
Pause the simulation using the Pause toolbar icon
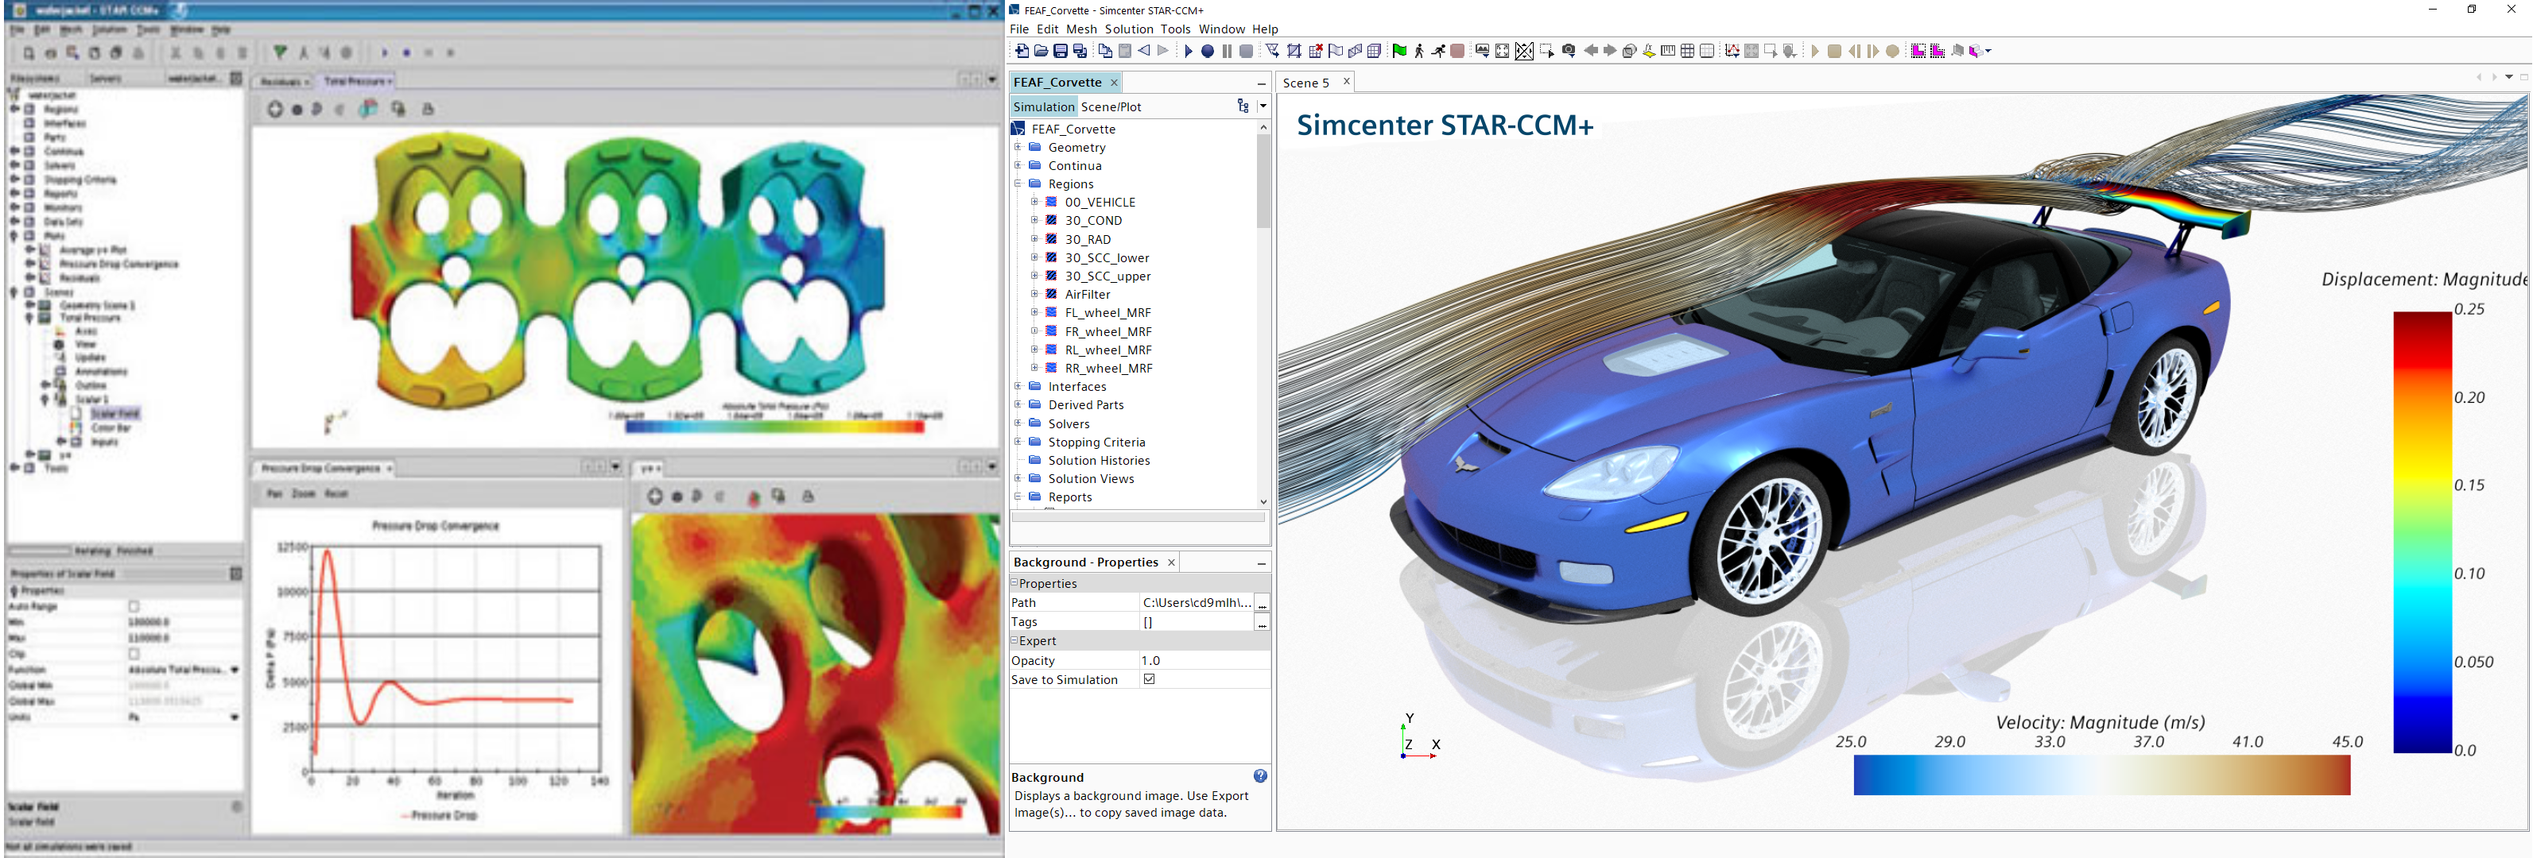1226,49
